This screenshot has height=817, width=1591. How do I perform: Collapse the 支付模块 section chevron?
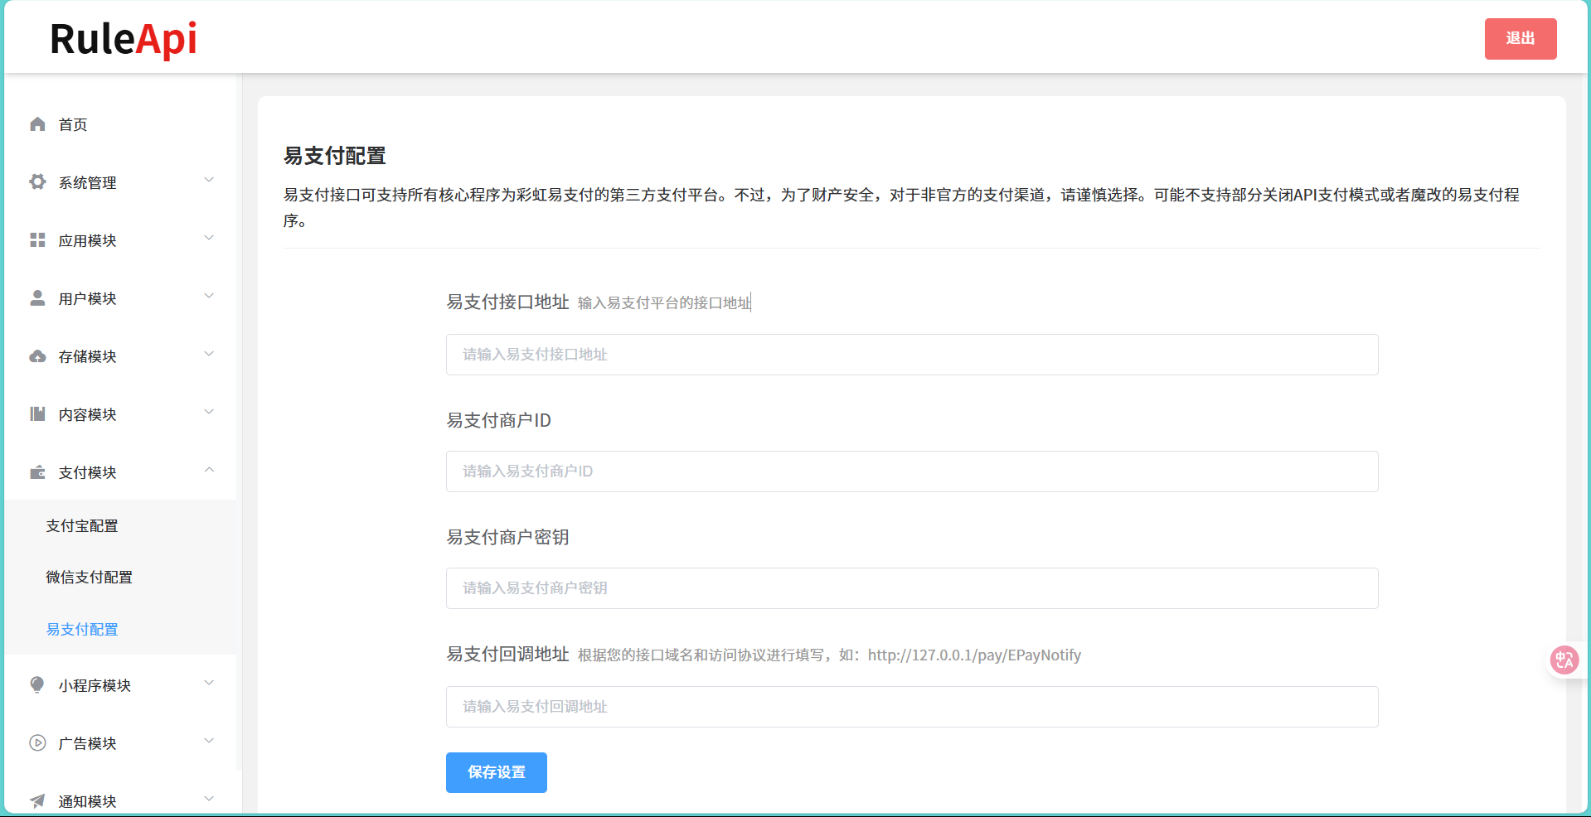[209, 470]
